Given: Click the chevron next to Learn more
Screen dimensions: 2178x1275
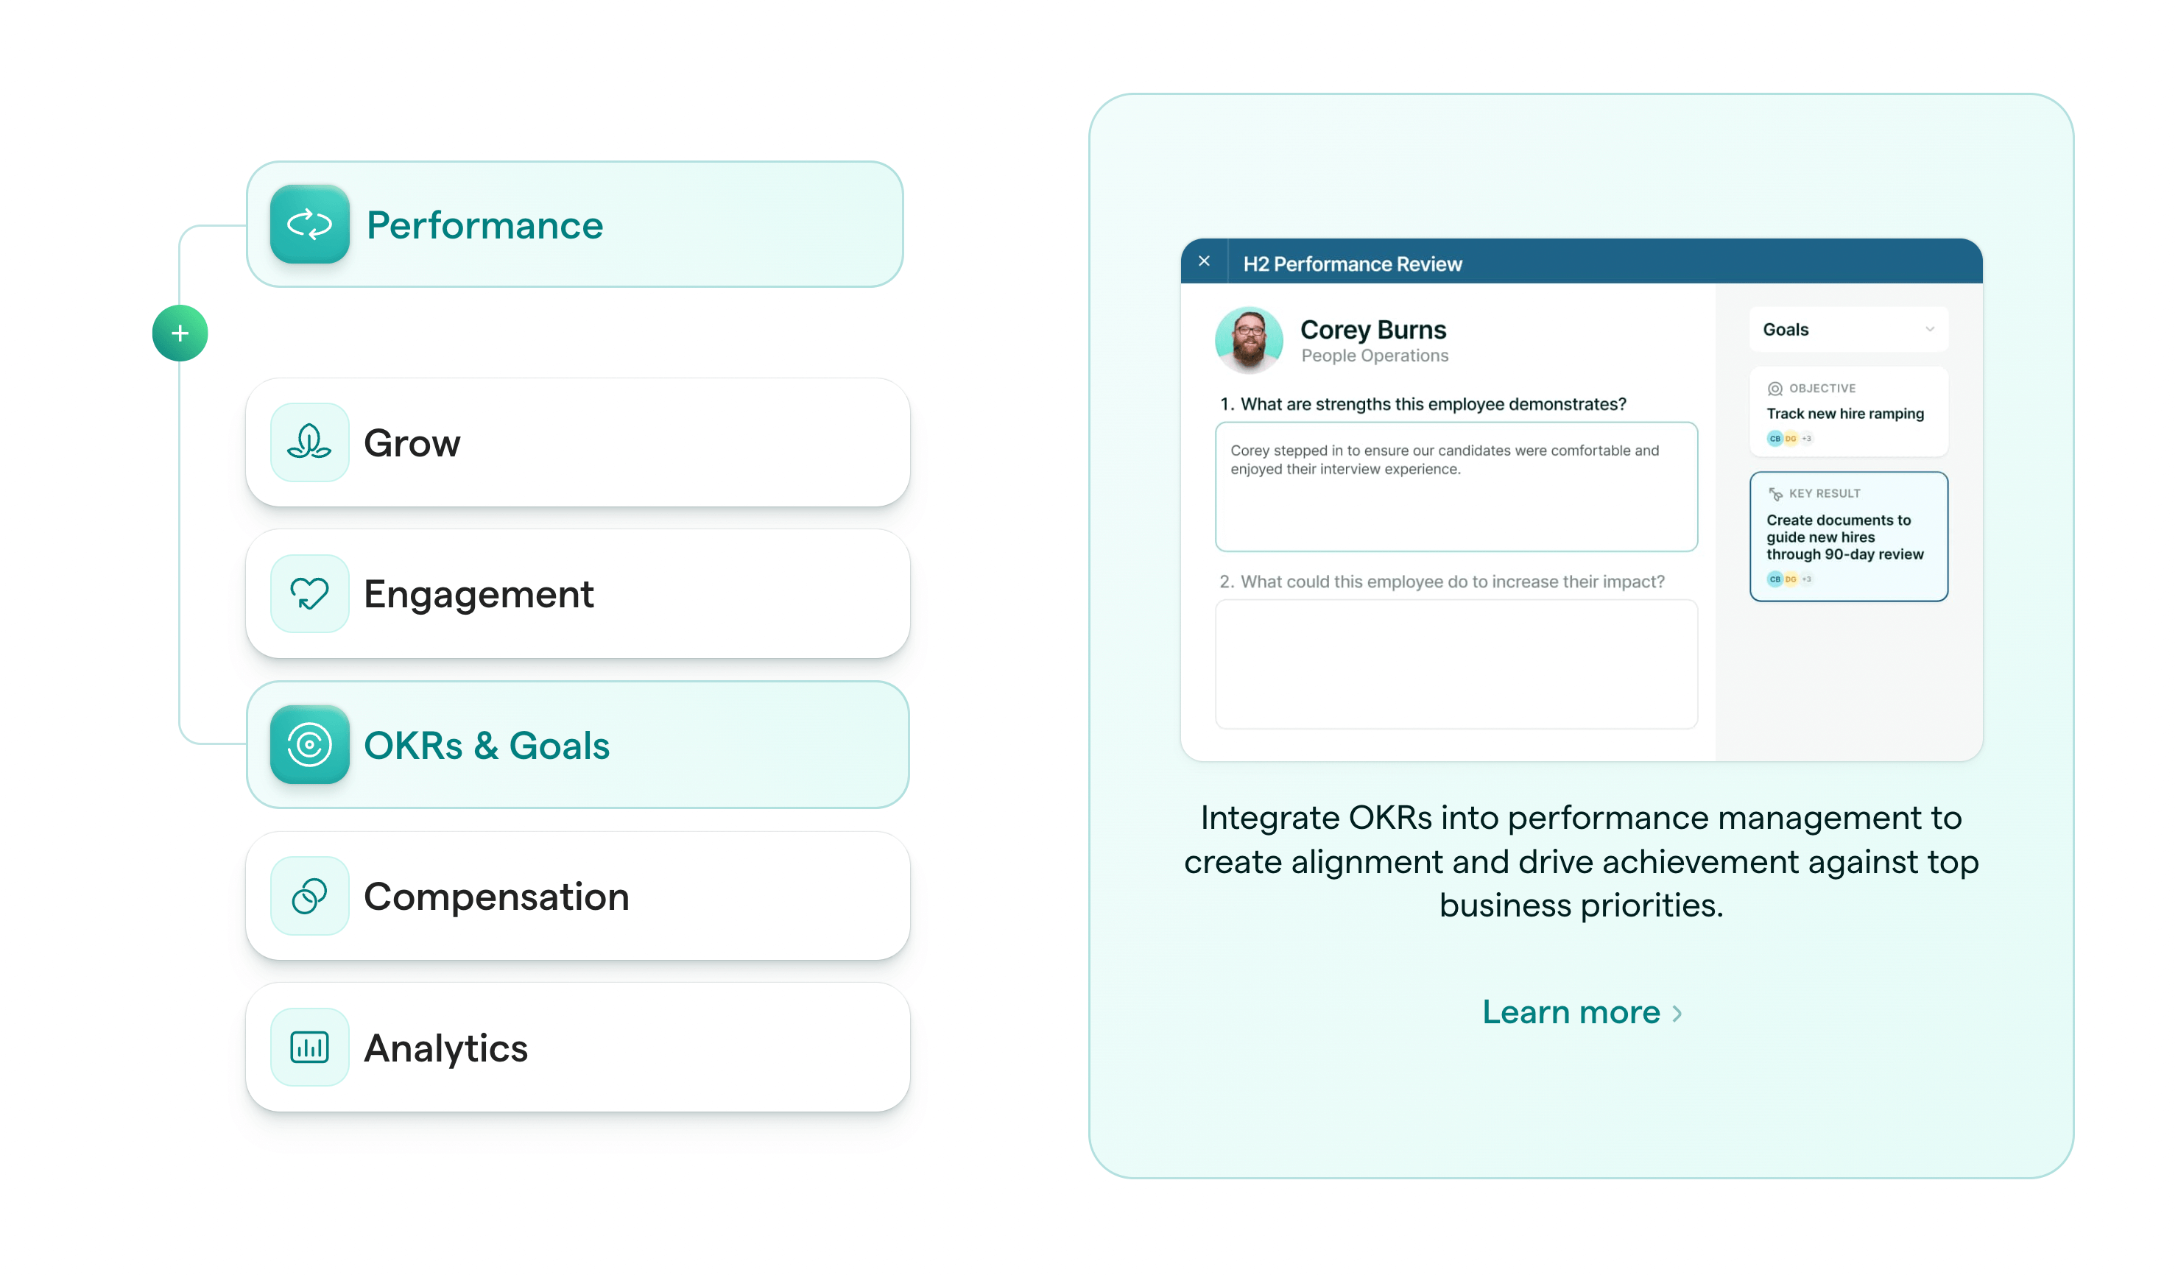Looking at the screenshot, I should click(1677, 1013).
